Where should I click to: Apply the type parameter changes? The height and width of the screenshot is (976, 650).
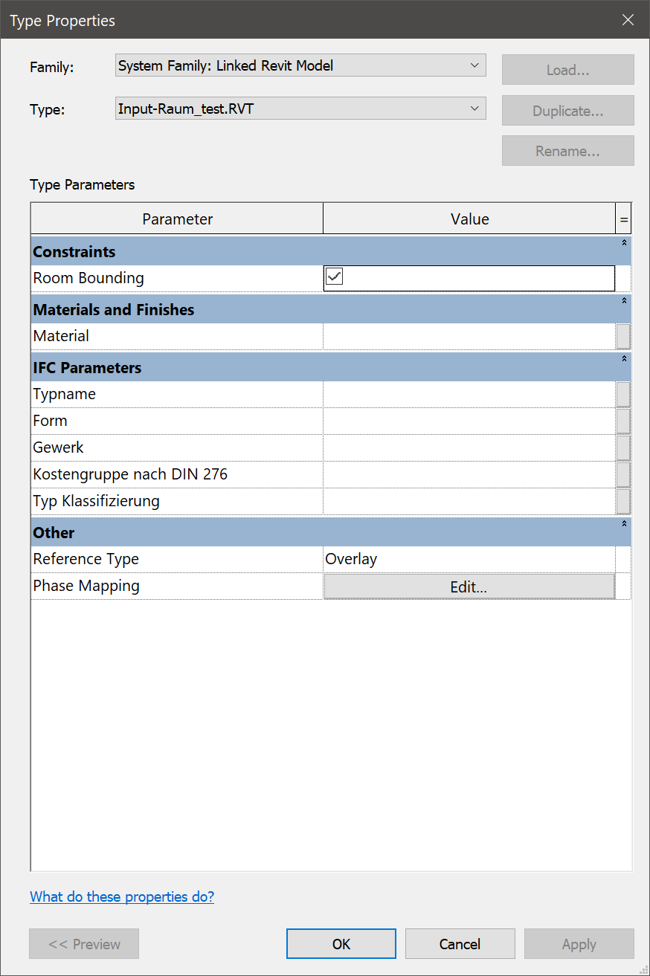click(x=579, y=943)
